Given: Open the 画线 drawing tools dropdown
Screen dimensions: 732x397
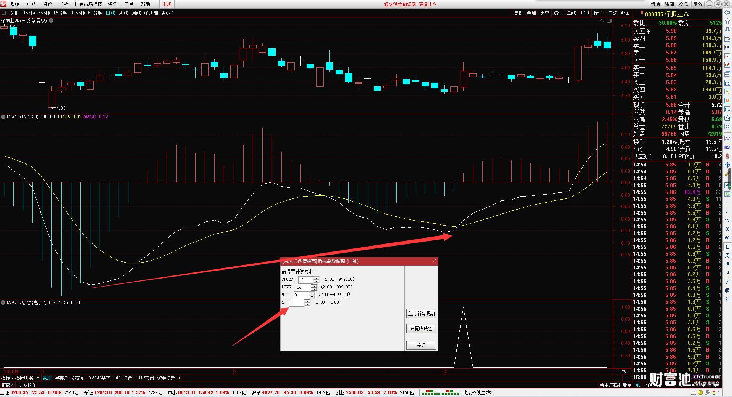Looking at the screenshot, I should click(x=571, y=13).
